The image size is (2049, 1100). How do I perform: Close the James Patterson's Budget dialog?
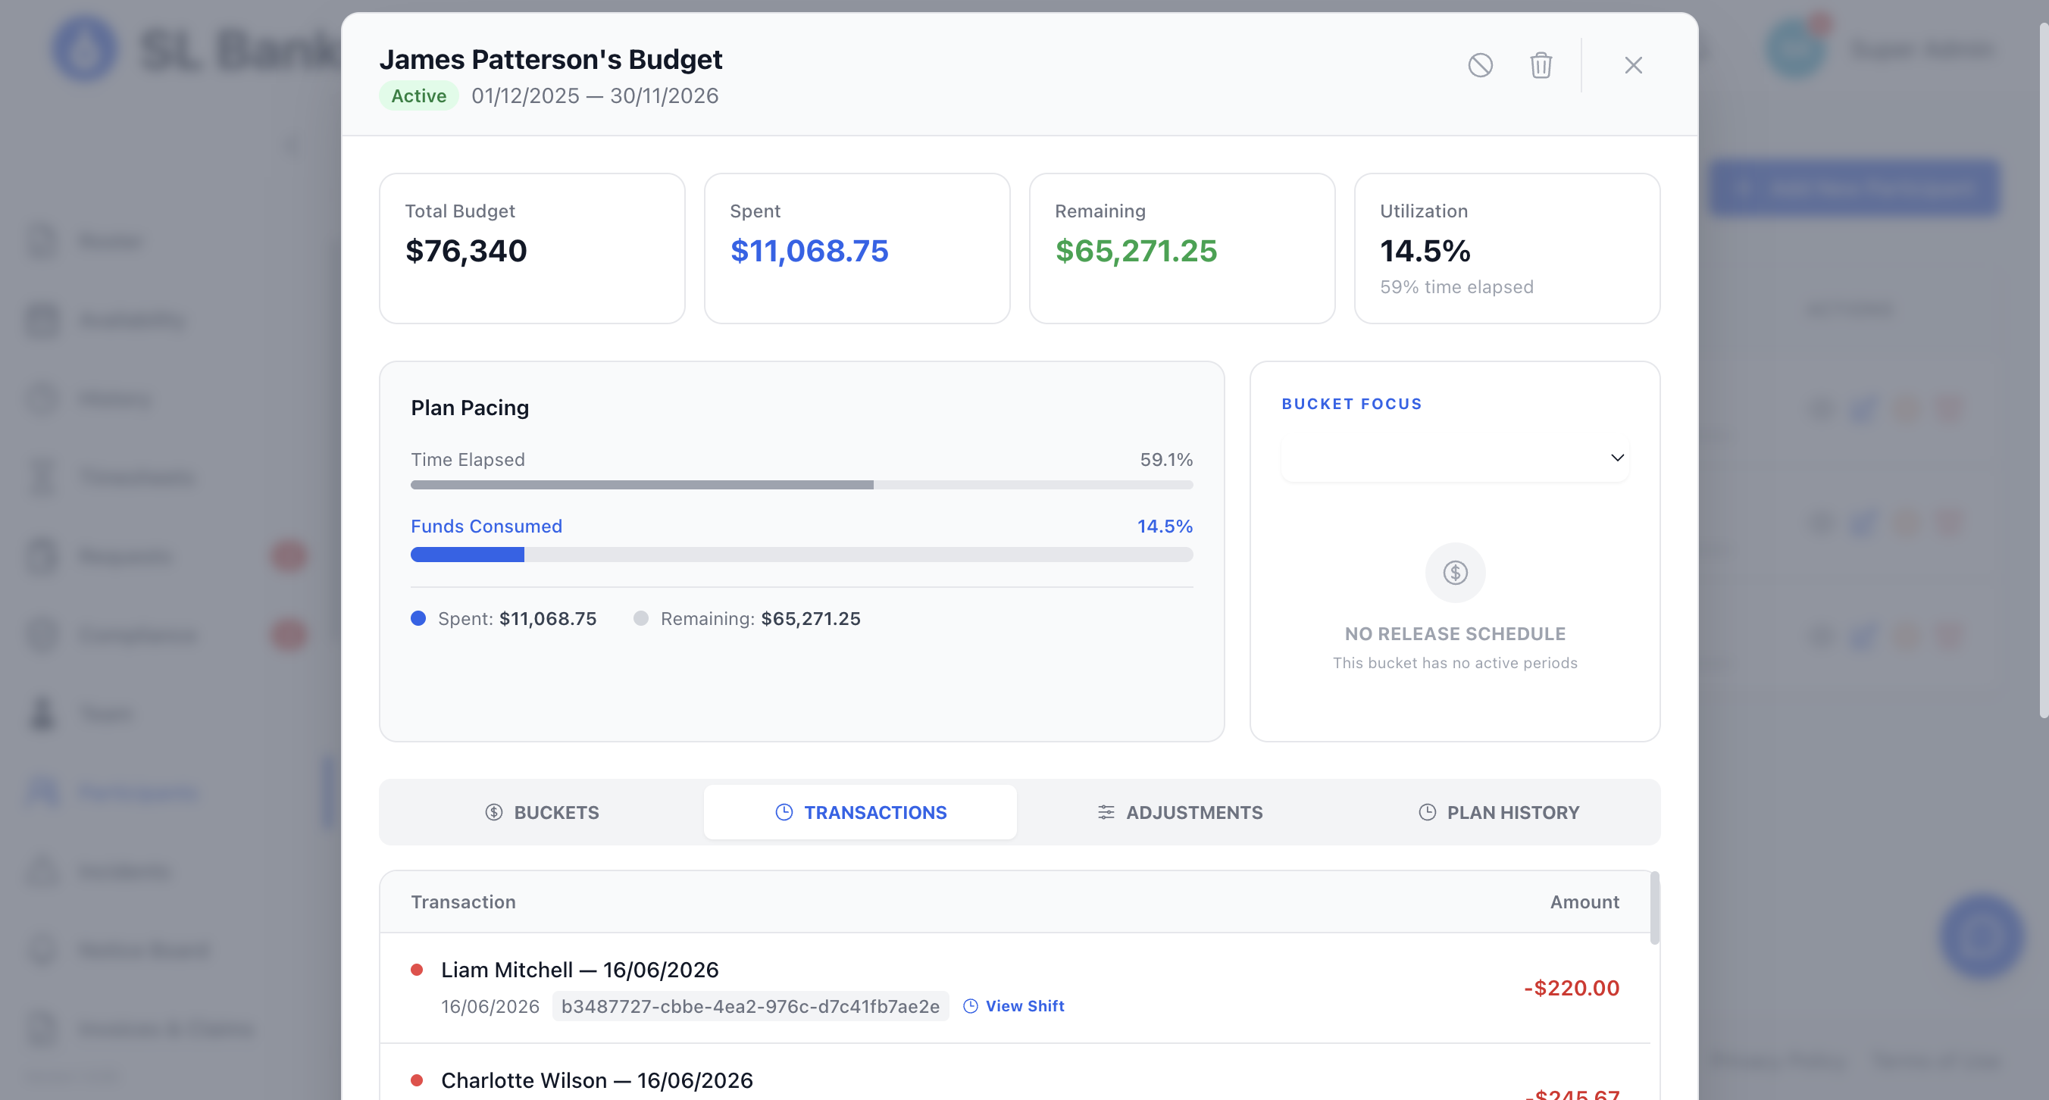point(1633,65)
